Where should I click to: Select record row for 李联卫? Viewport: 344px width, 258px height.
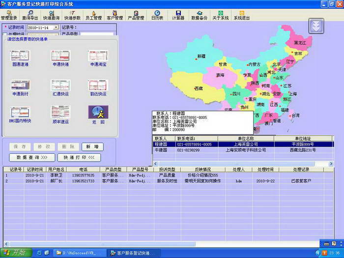click(169, 175)
